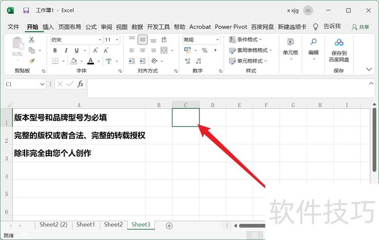Click the Merge and Center icon
The height and width of the screenshot is (240, 379).
[164, 50]
